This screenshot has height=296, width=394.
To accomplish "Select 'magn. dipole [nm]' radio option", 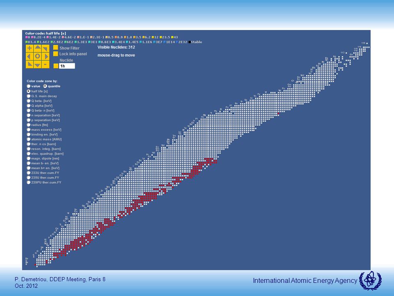I will (29, 158).
